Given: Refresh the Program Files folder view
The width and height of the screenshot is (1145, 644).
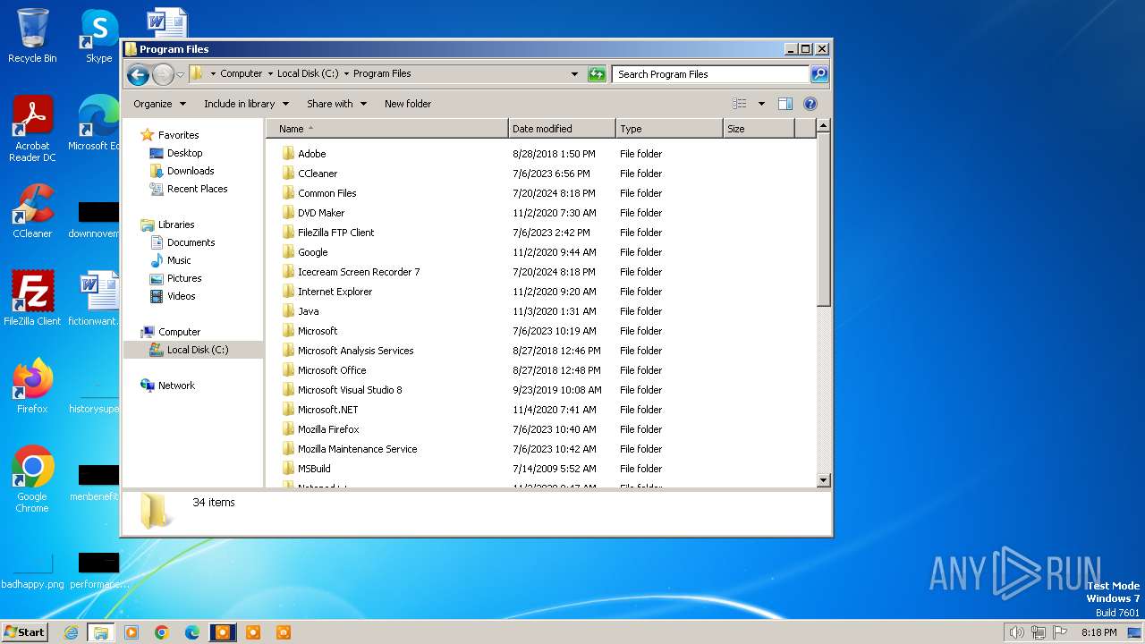Looking at the screenshot, I should tap(597, 74).
